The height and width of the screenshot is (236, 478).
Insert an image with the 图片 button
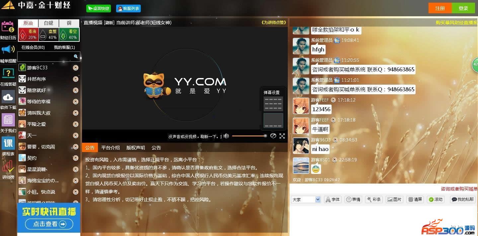click(394, 199)
